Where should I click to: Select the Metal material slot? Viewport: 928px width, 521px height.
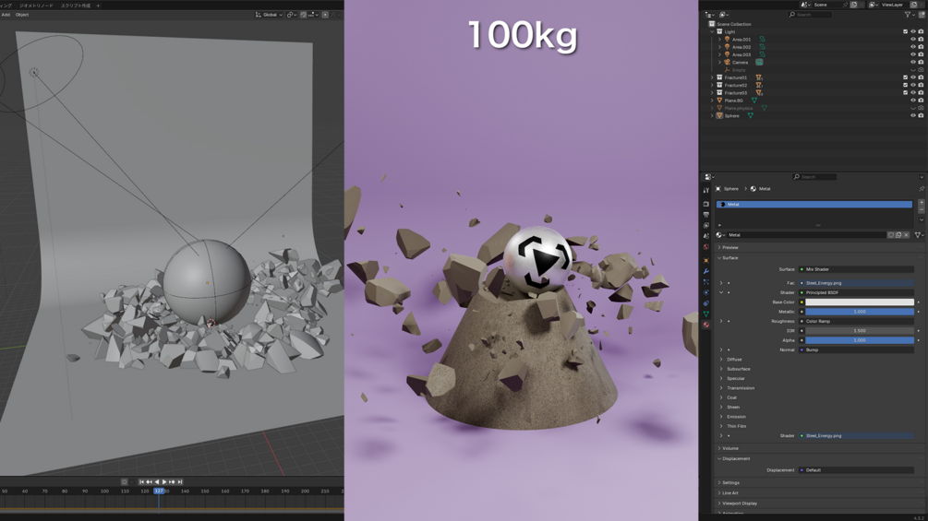pos(814,205)
